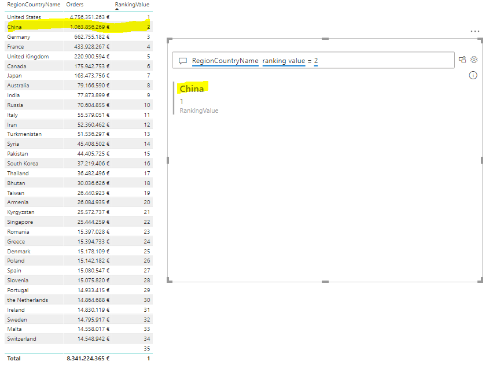Select the Switzerland row in table
Viewport: 489px width, 365px height.
point(79,339)
